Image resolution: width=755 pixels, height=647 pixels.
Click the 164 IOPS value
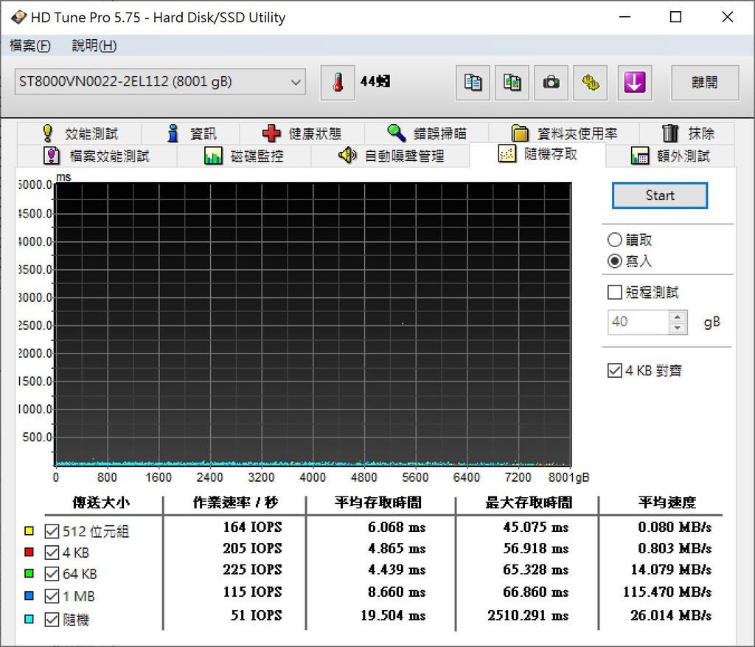[x=252, y=527]
